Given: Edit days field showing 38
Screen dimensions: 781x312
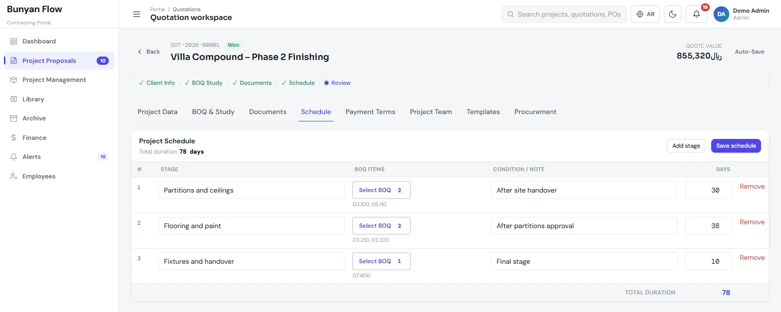Looking at the screenshot, I should (x=708, y=226).
